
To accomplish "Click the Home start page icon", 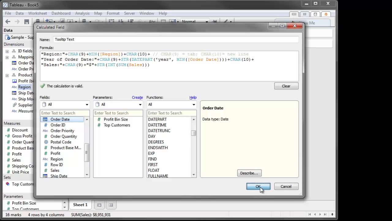I will [x=326, y=14].
